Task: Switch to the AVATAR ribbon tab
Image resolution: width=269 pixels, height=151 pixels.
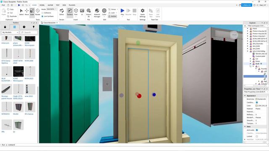Action: (x=50, y=5)
